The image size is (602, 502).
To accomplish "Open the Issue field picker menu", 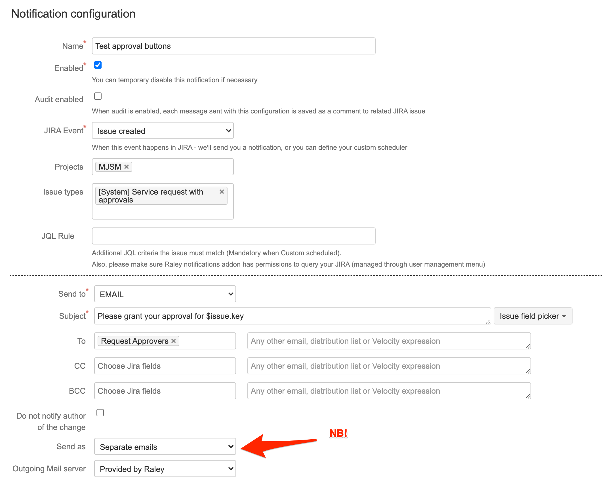I will pos(533,316).
